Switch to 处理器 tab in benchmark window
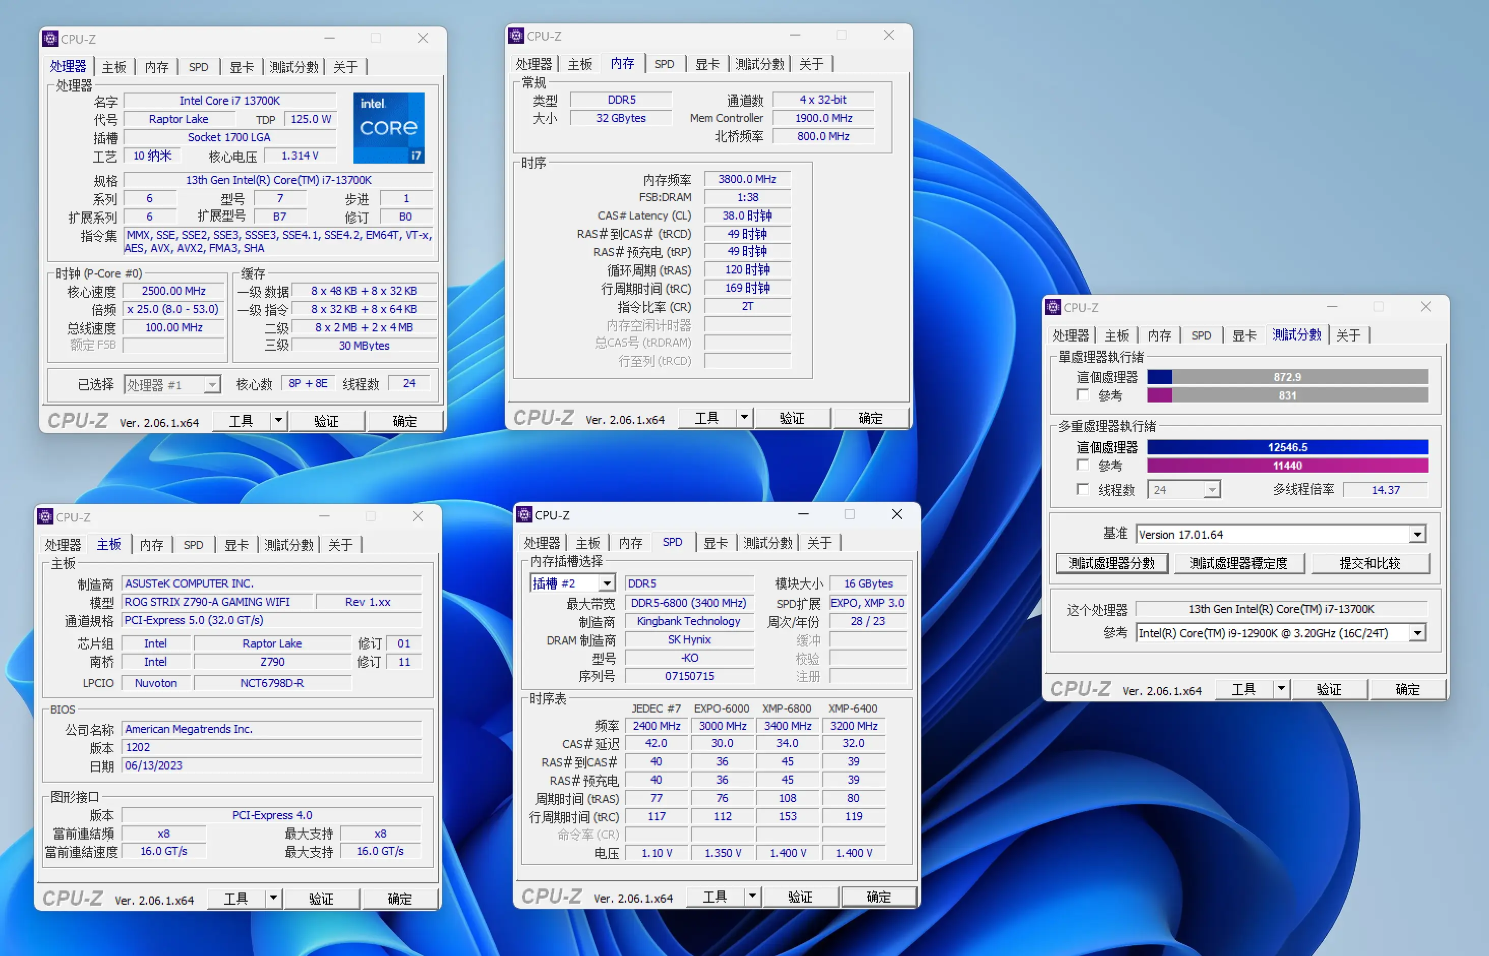The width and height of the screenshot is (1489, 956). [1070, 335]
